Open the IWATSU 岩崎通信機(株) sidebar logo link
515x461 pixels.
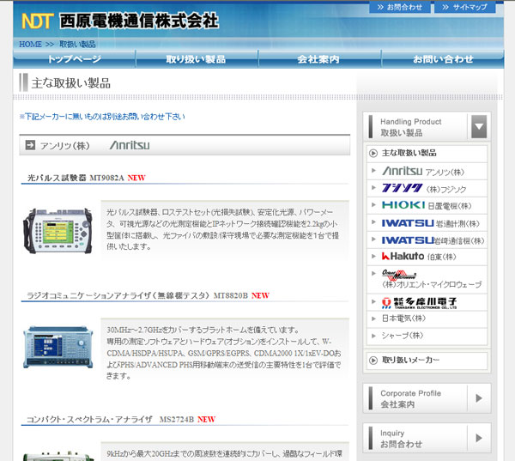click(433, 240)
